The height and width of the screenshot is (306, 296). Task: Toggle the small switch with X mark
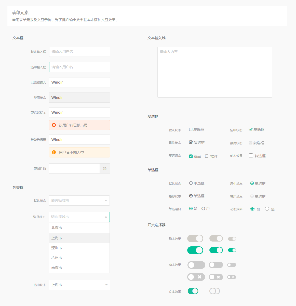[x=232, y=277]
